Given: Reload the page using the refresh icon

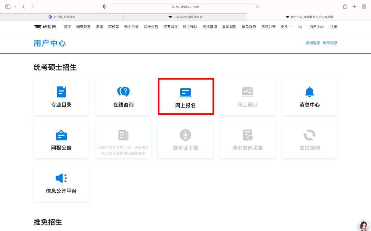Looking at the screenshot, I should tap(258, 7).
